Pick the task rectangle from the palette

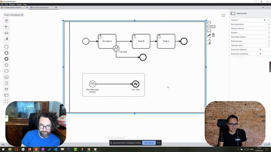point(6,71)
